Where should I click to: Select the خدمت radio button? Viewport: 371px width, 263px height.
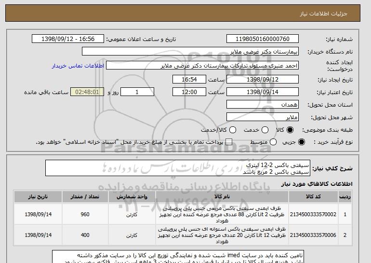[x=265, y=130]
